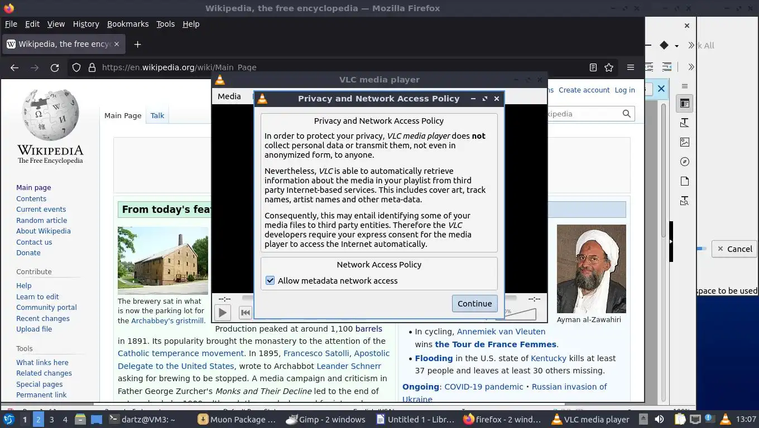Open Wikipedia Talk tab
The width and height of the screenshot is (759, 428).
[x=157, y=115]
